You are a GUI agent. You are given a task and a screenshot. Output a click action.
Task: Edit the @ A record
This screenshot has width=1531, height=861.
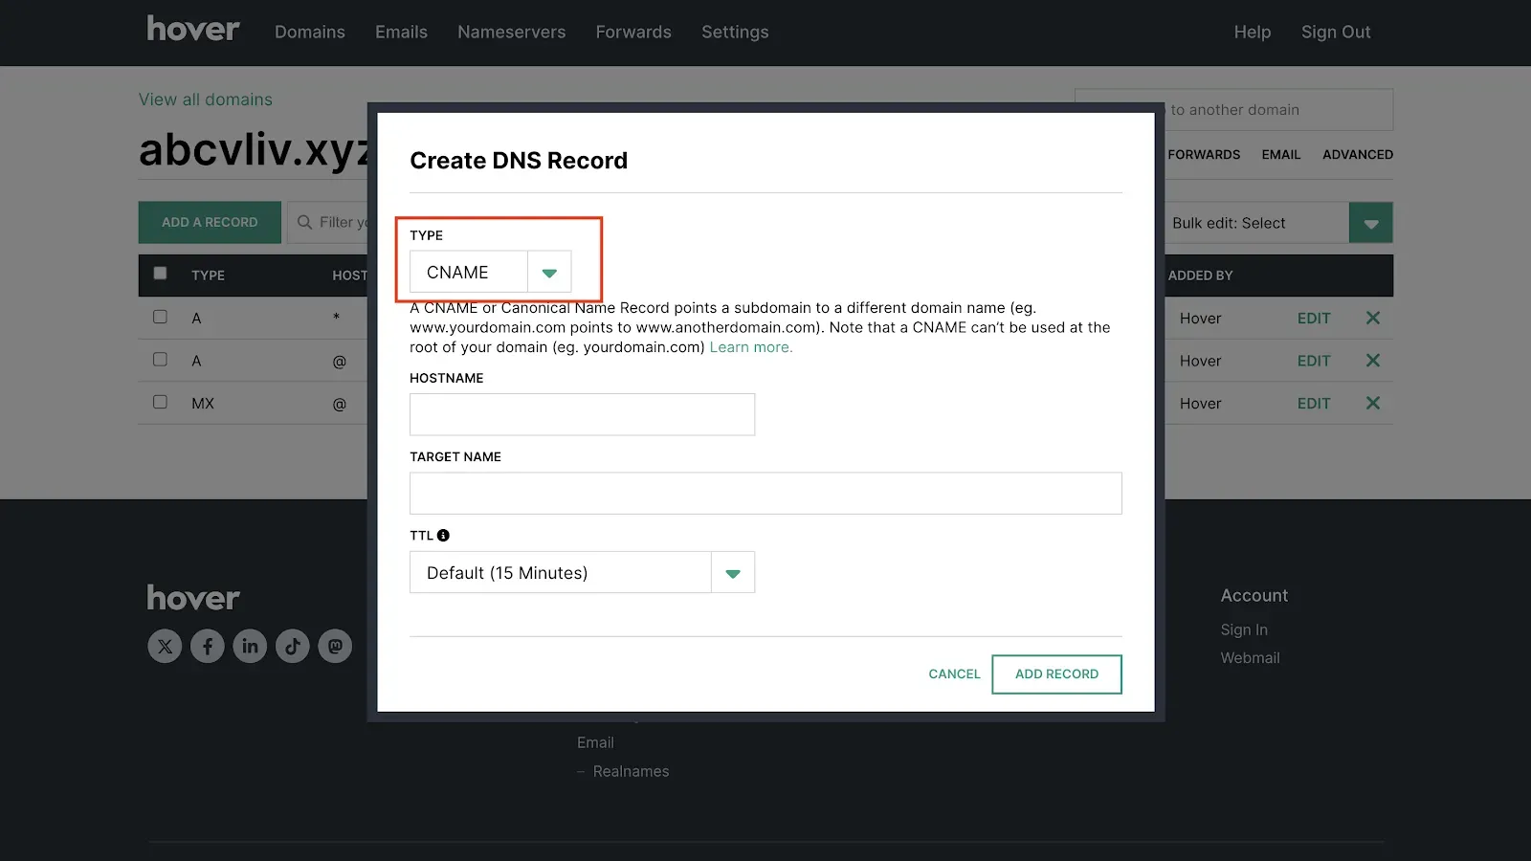pos(1314,361)
